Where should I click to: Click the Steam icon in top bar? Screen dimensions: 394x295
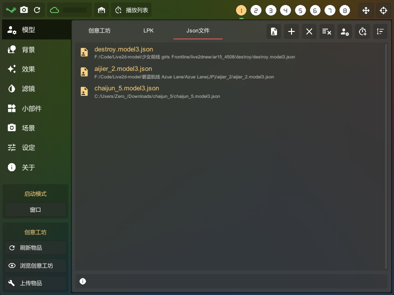pos(11,10)
